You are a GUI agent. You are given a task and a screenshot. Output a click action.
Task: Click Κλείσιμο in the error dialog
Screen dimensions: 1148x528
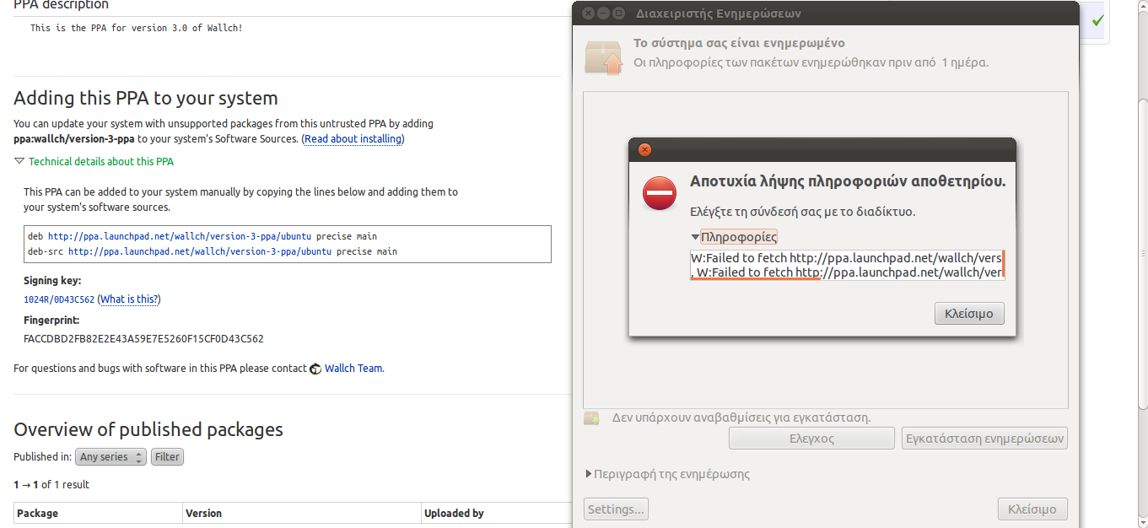click(x=969, y=314)
